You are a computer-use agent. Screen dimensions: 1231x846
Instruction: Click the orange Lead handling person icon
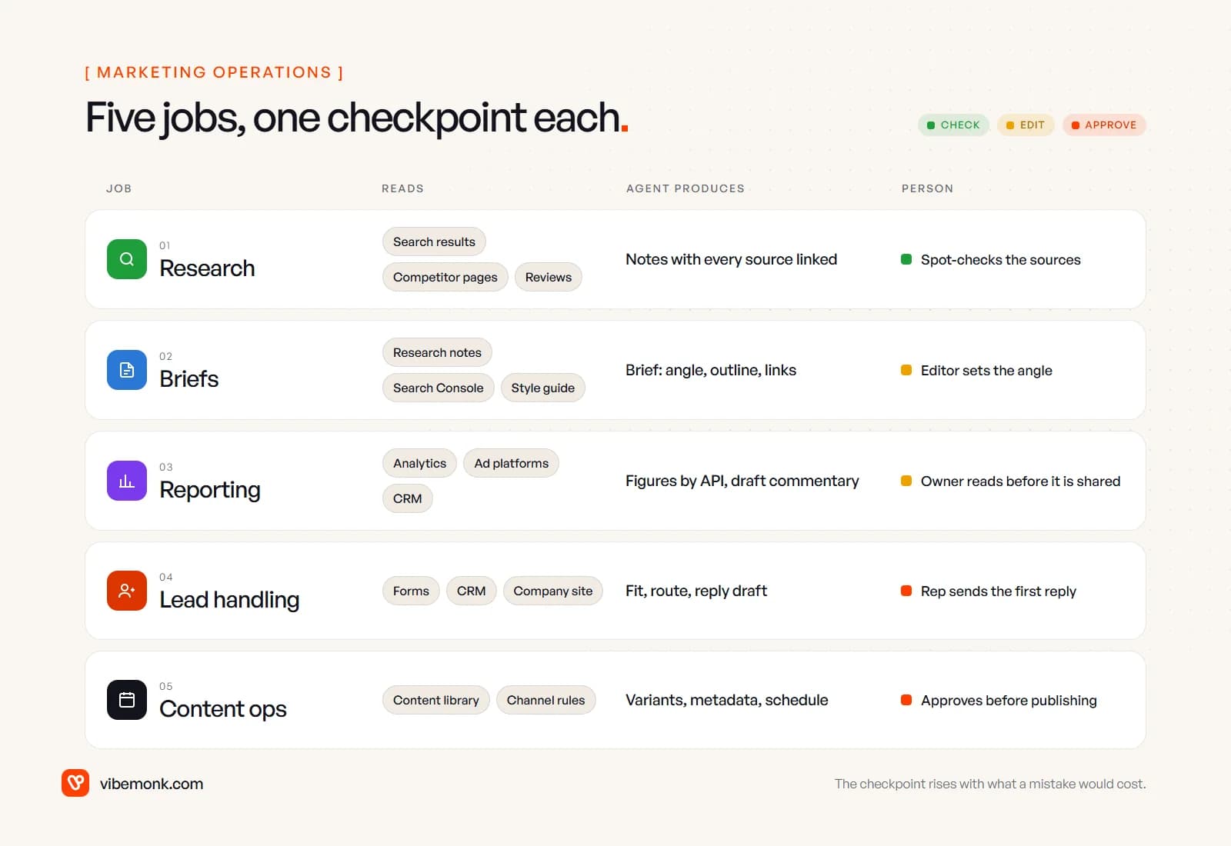tap(127, 591)
